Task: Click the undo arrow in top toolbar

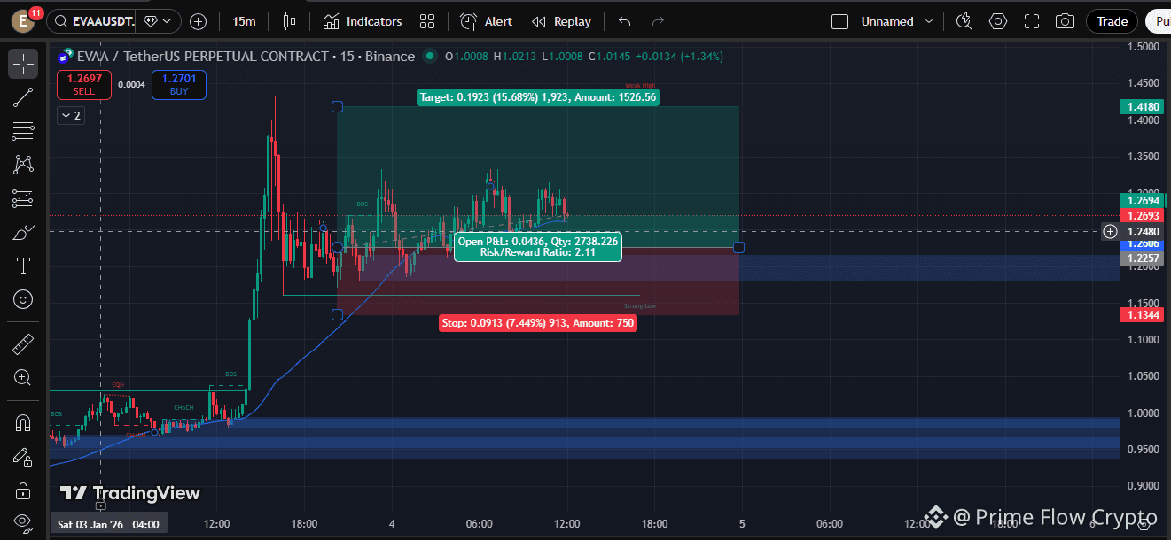Action: 624,21
